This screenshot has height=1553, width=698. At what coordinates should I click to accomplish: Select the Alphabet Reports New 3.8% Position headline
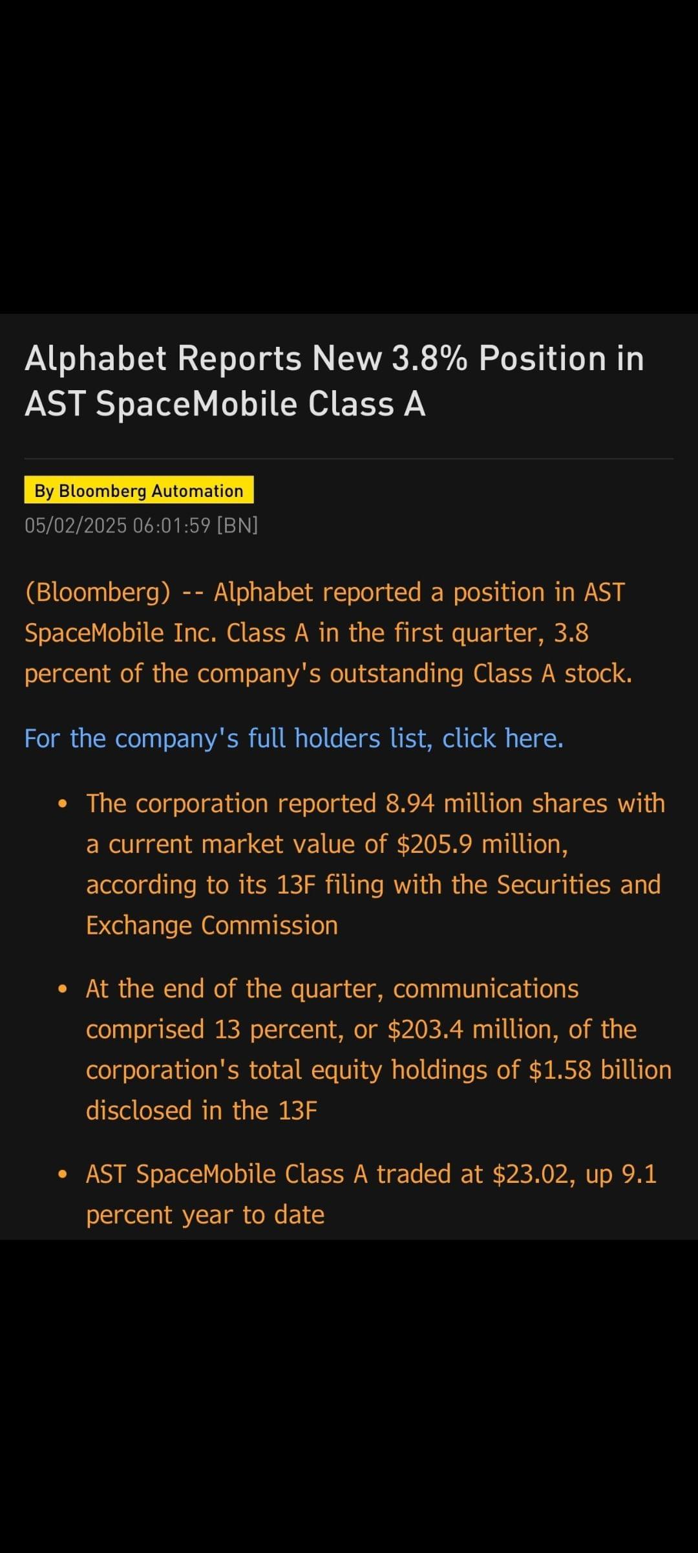click(335, 381)
